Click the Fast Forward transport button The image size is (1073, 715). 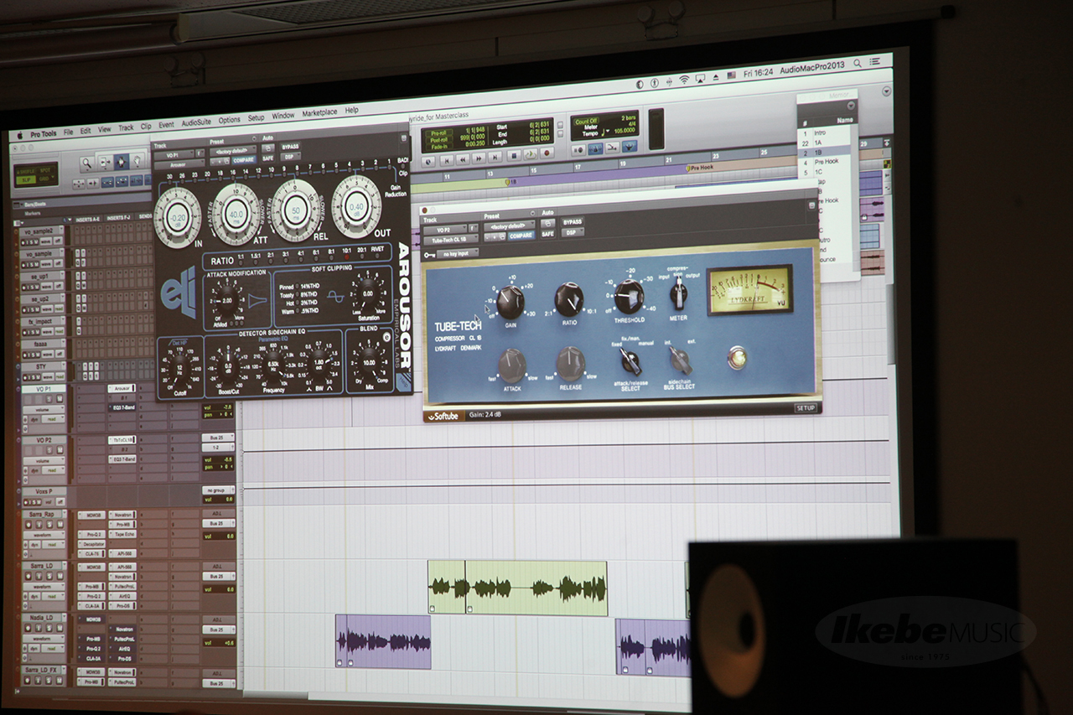click(x=479, y=158)
